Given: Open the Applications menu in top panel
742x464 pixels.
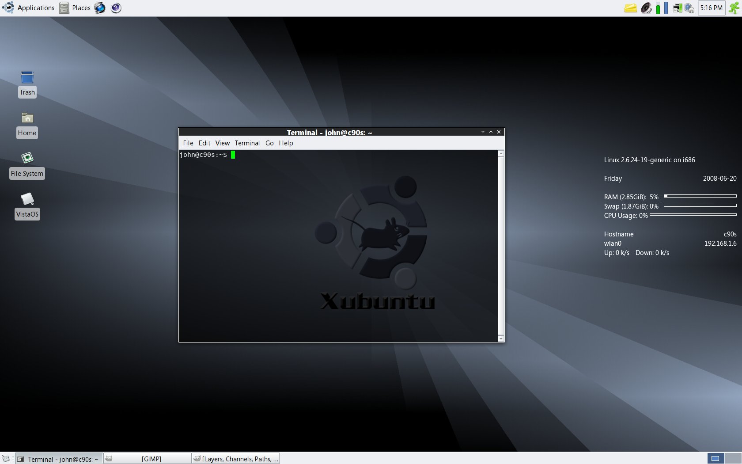Looking at the screenshot, I should coord(28,8).
